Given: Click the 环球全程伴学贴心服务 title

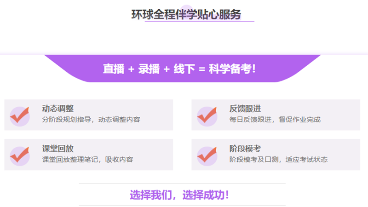Looking at the screenshot, I should 186,14.
